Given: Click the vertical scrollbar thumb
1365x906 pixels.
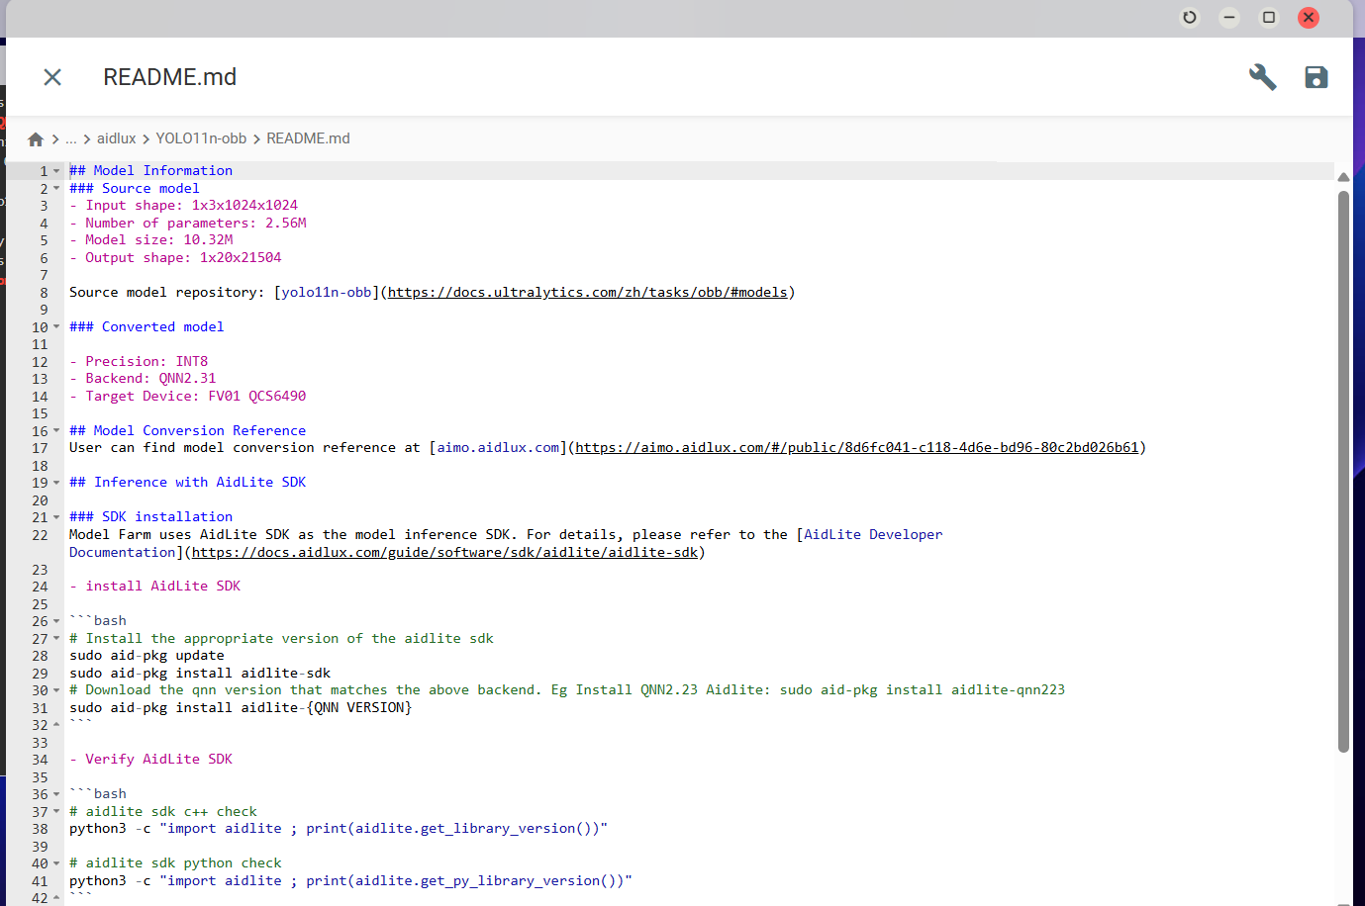Looking at the screenshot, I should click(1343, 471).
